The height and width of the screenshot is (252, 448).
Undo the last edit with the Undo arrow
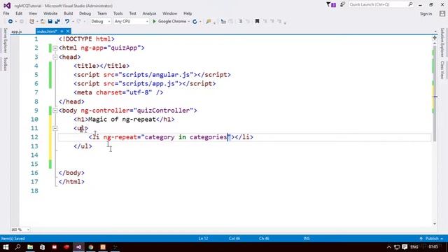[x=67, y=22]
